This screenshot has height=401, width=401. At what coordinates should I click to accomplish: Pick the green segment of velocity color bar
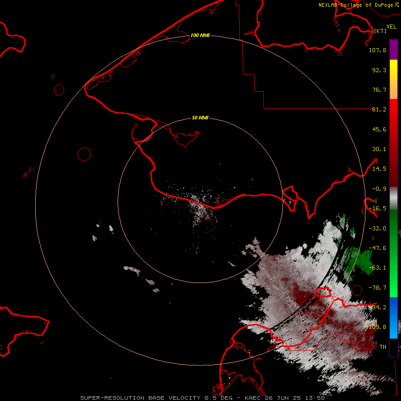point(393,253)
